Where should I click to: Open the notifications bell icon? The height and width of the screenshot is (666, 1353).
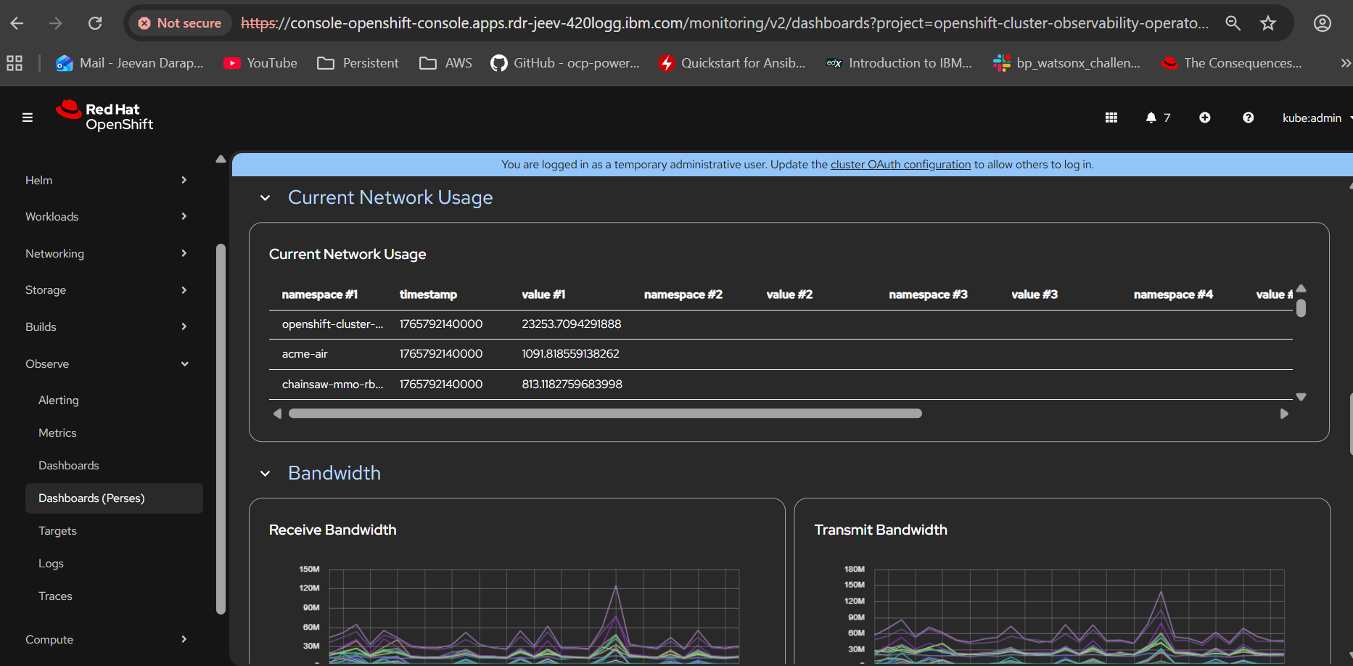pos(1151,118)
